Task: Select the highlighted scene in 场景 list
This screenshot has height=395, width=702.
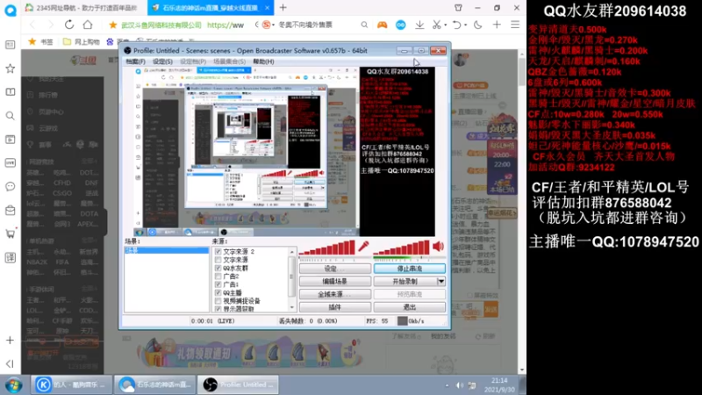Action: 167,251
